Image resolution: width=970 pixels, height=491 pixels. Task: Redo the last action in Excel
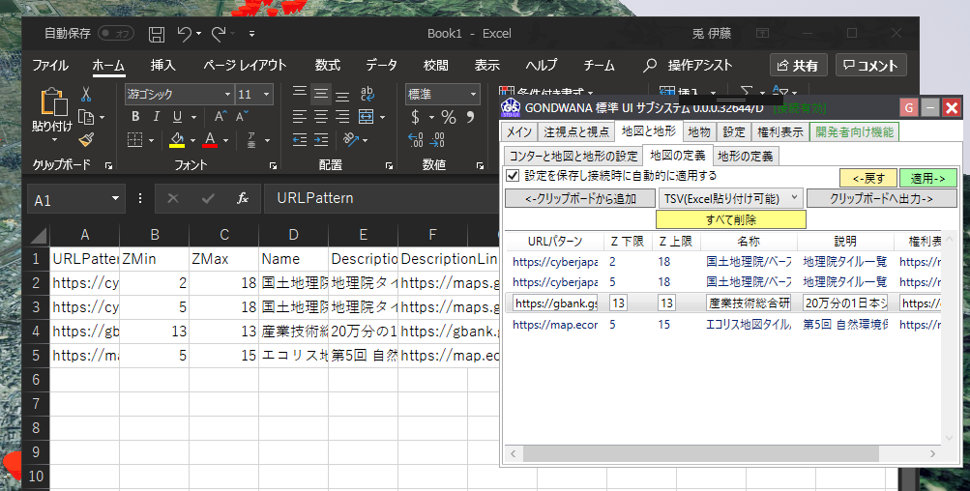click(218, 34)
